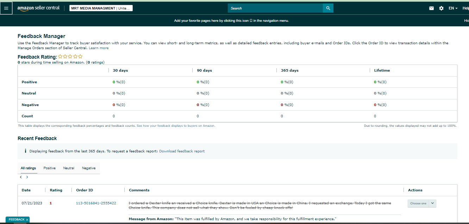Switch to the Neutral tab
469x224 pixels.
pos(69,168)
